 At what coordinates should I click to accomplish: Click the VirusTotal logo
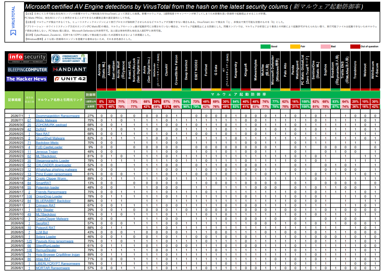tap(13, 21)
